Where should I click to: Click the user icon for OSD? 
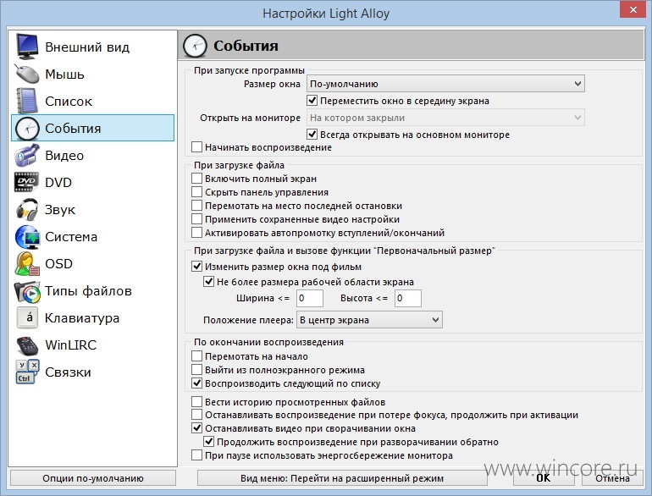pyautogui.click(x=27, y=263)
